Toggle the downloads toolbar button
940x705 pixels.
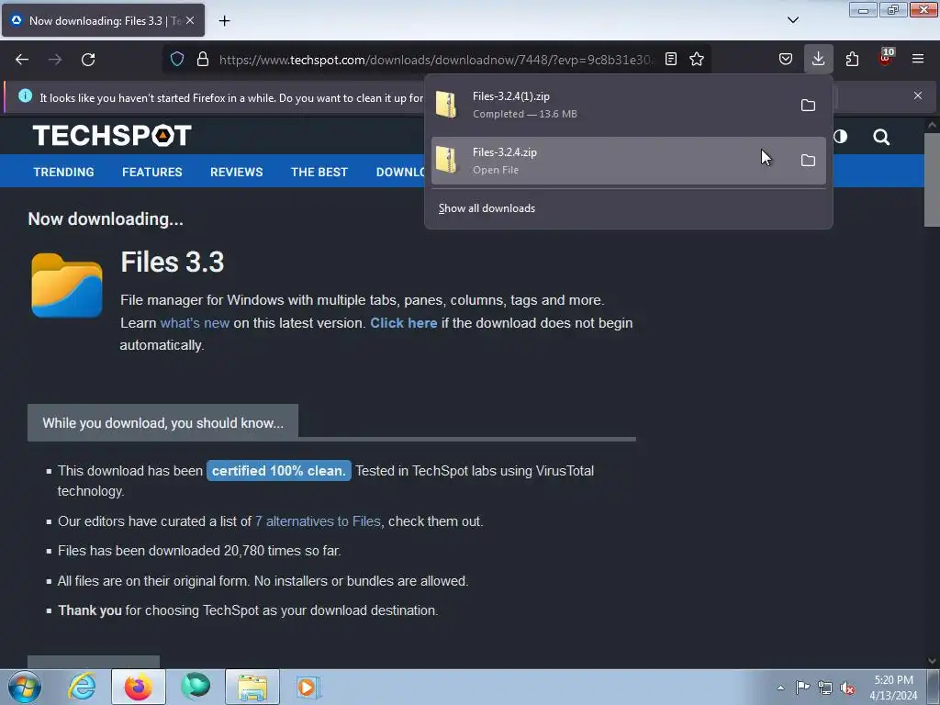pos(818,59)
